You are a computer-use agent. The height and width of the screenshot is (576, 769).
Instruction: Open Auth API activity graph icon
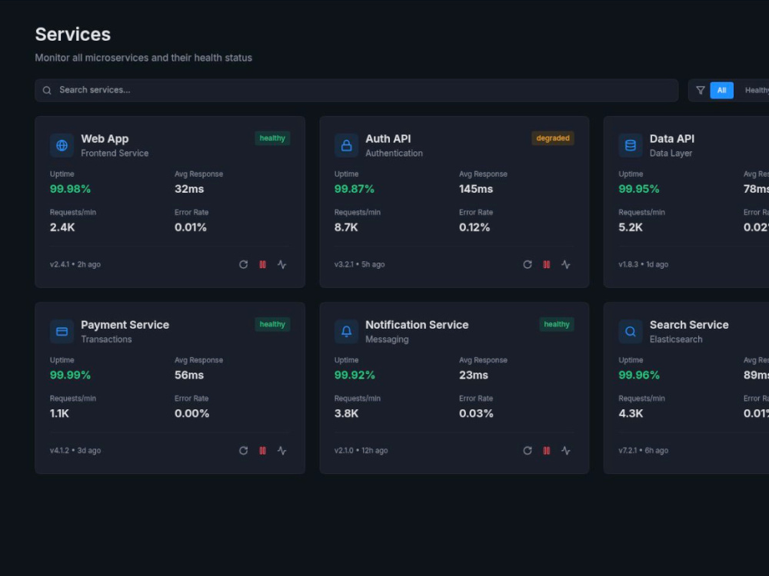[x=566, y=264]
